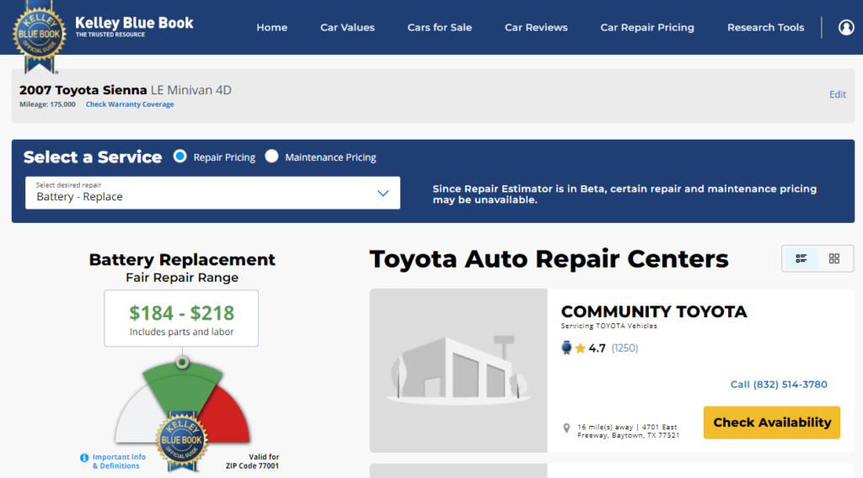Click the Valid for ZIP Code 77001 text
The height and width of the screenshot is (478, 863).
click(x=253, y=461)
